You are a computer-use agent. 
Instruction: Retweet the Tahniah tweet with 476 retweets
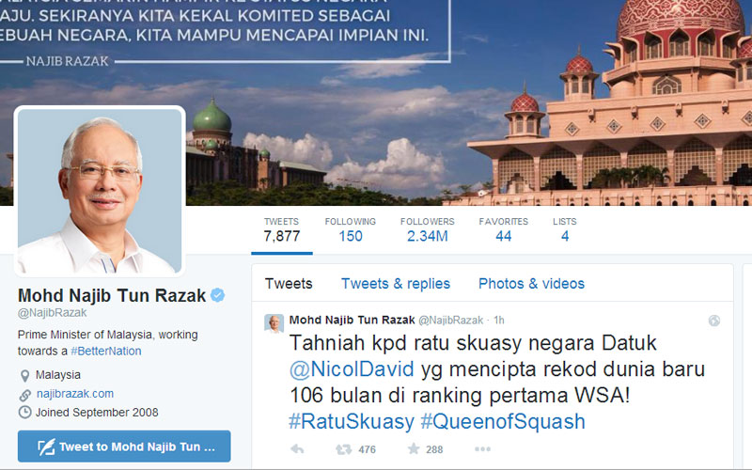343,449
